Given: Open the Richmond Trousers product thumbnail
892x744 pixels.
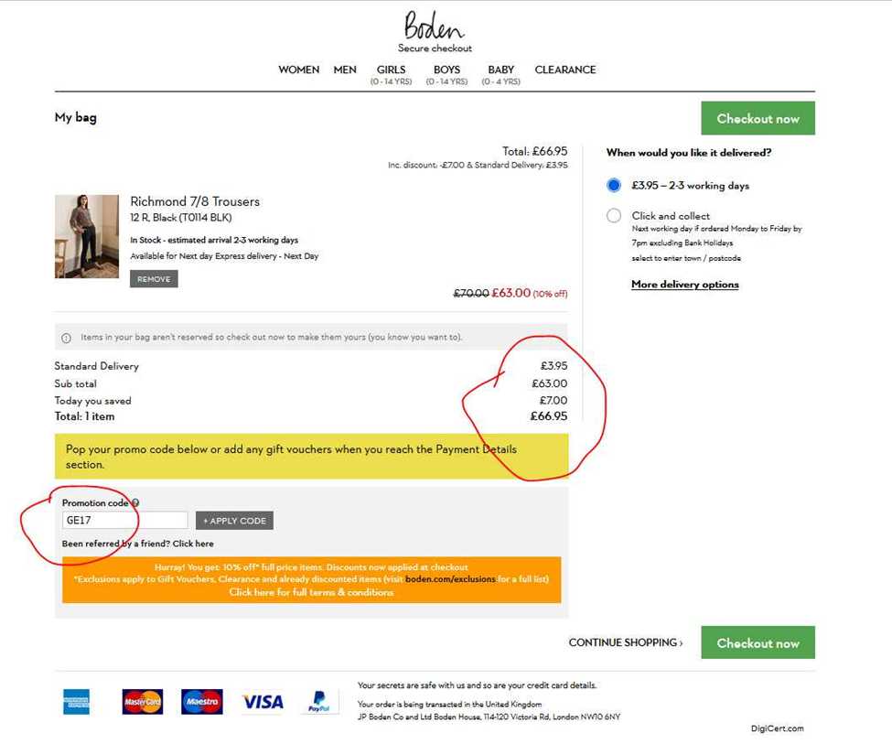Looking at the screenshot, I should [87, 236].
